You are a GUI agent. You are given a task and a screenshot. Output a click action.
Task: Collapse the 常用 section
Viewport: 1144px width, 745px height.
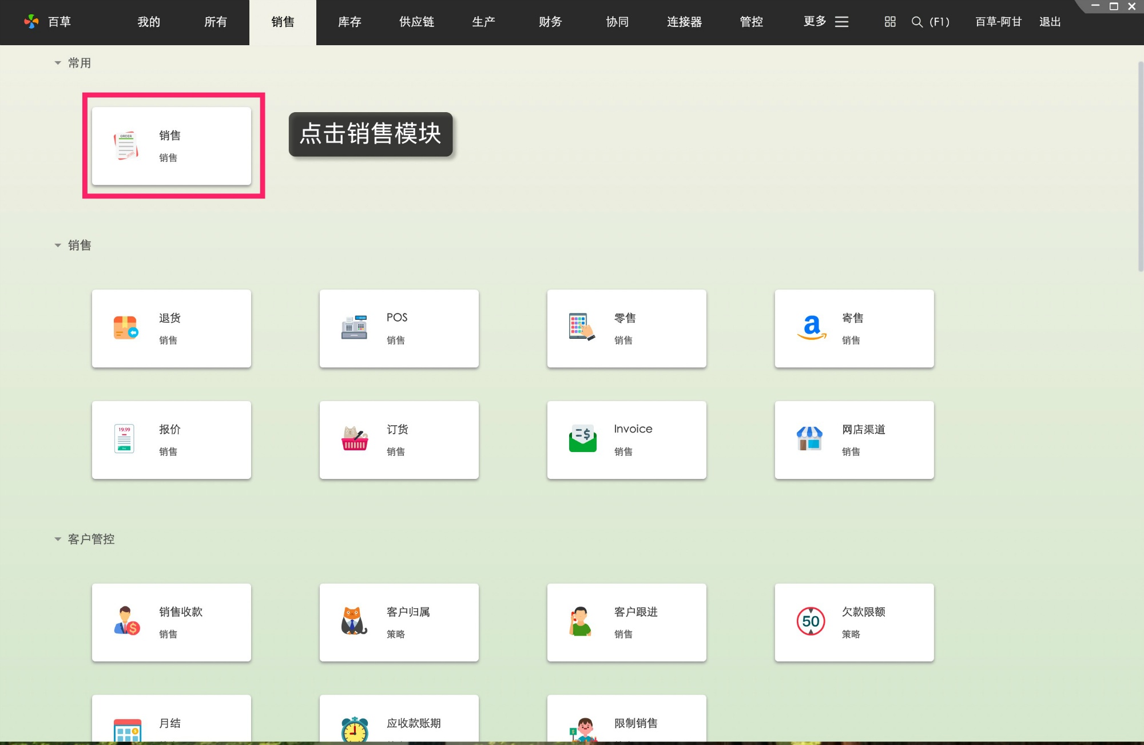[57, 62]
